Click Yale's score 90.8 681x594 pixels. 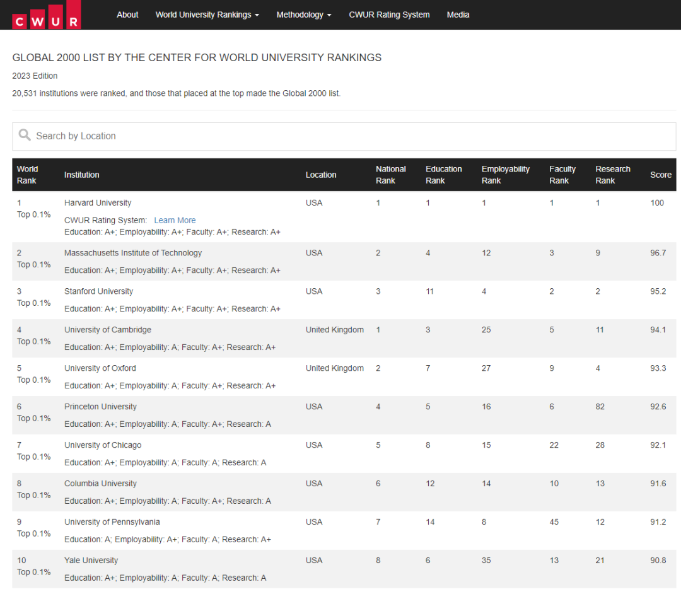[658, 560]
